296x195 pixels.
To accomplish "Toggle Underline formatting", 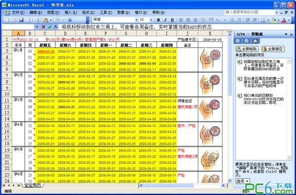I will click(x=172, y=20).
